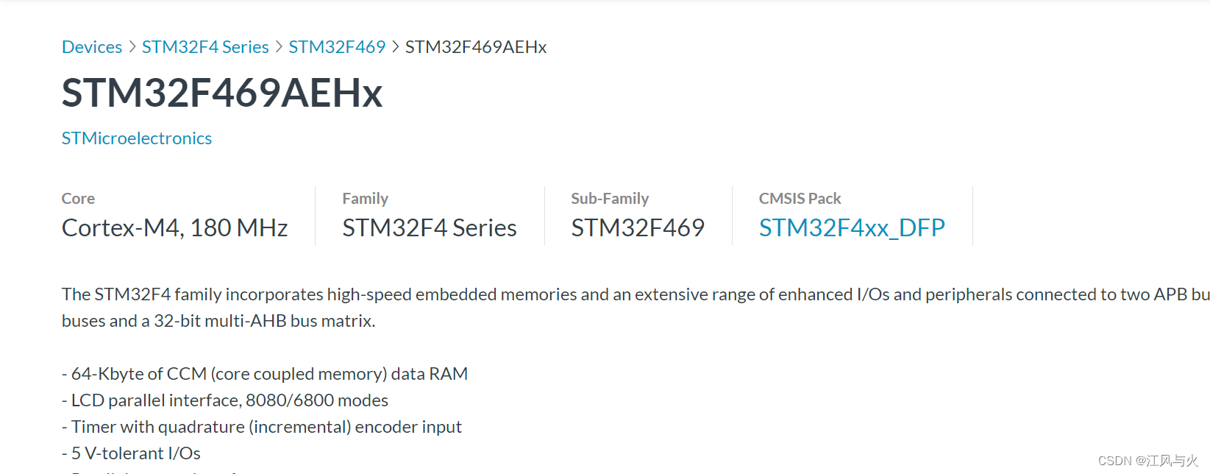Select the STM32F469 sub-family value
The width and height of the screenshot is (1210, 474).
[637, 227]
